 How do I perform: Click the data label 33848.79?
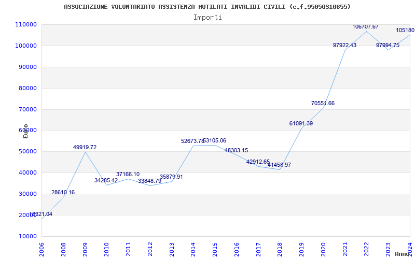click(x=149, y=181)
